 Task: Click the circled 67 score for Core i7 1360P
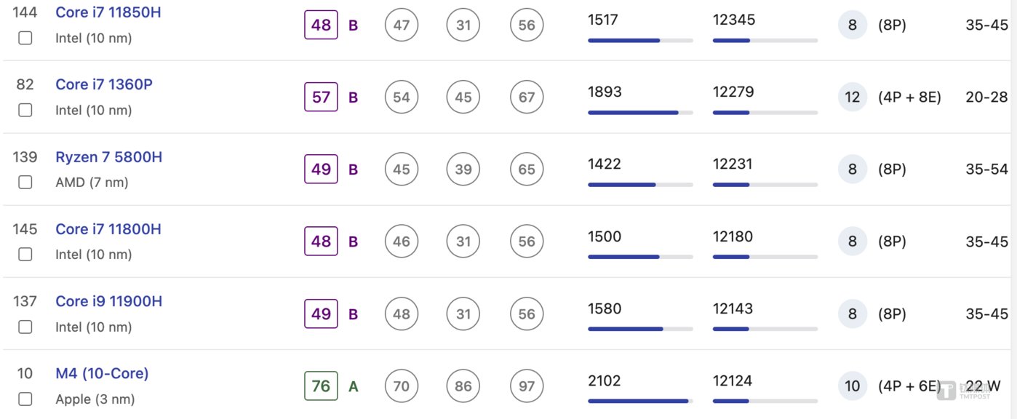click(527, 97)
